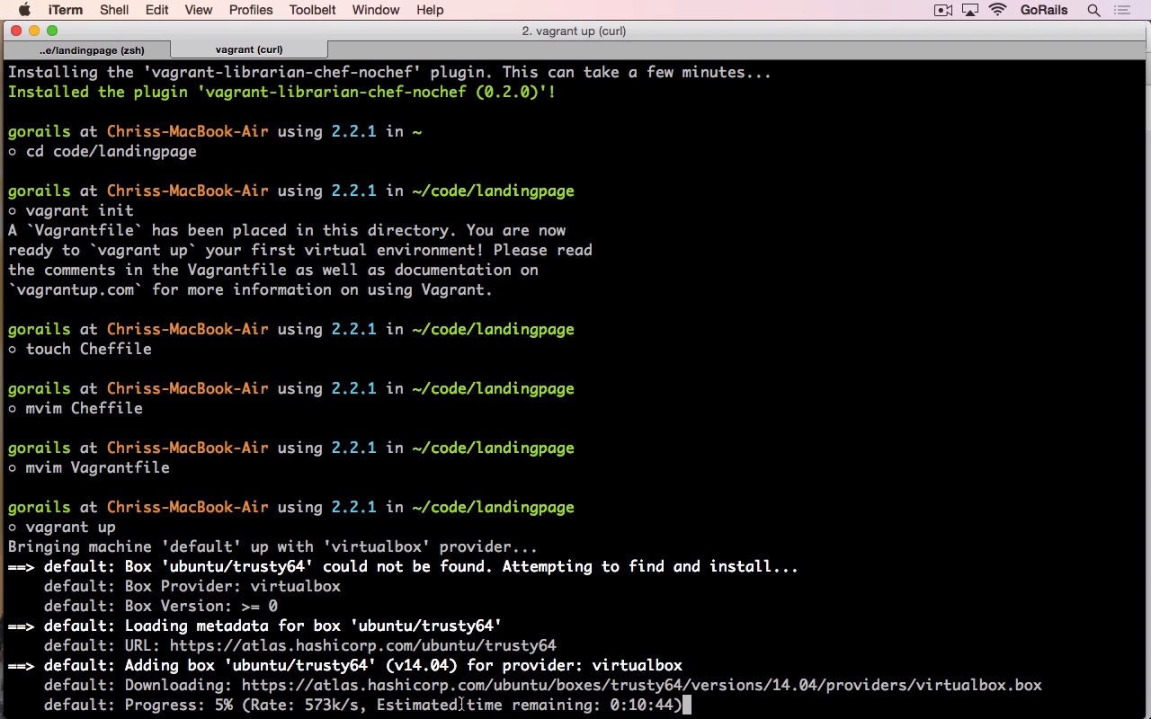
Task: Click the 'mvim Vagrantfile' command line
Action: tap(89, 467)
